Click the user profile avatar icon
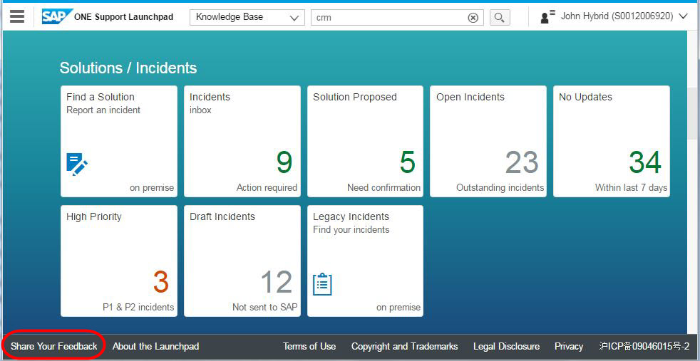700x361 pixels. pyautogui.click(x=547, y=17)
